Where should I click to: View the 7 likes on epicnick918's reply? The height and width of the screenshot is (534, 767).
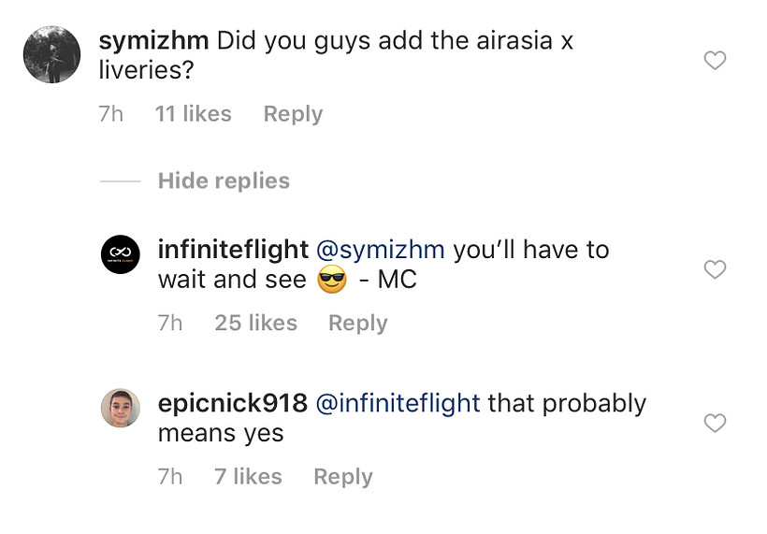(x=248, y=476)
